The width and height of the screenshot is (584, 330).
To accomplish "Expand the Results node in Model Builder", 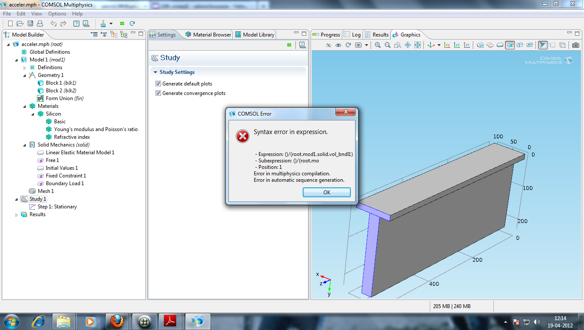I will (17, 214).
